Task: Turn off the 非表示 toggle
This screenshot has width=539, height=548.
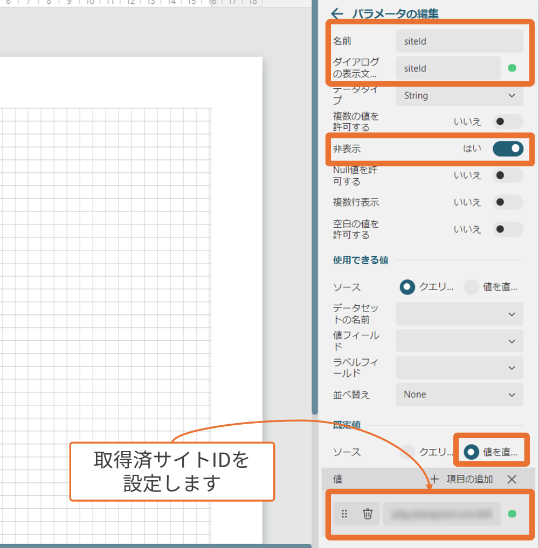Action: (507, 149)
